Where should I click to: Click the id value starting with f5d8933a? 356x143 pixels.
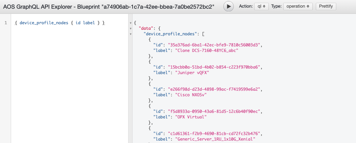215,111
